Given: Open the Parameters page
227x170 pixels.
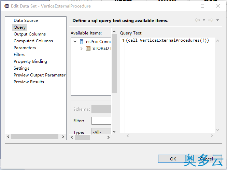Looking at the screenshot, I should pos(25,48).
